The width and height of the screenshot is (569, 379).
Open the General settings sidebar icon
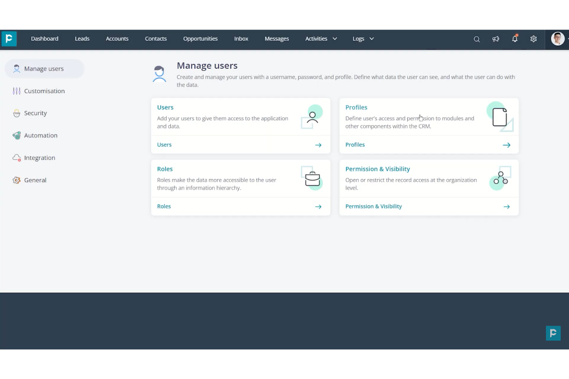click(x=16, y=180)
